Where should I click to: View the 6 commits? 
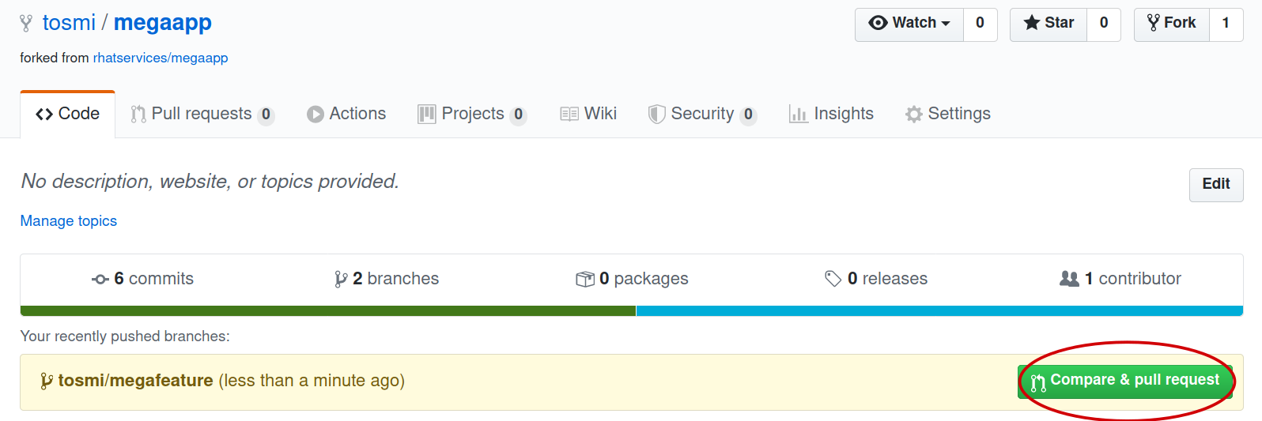143,279
